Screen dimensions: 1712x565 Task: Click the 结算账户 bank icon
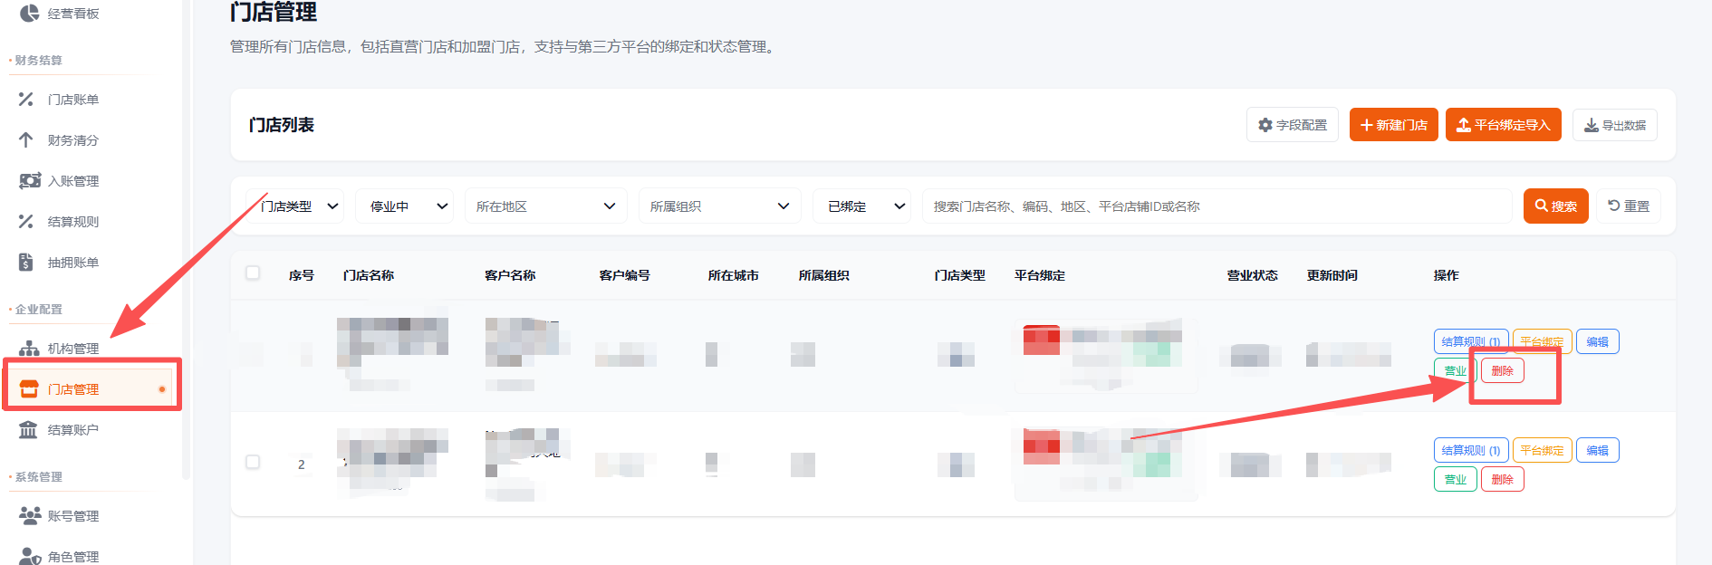28,429
